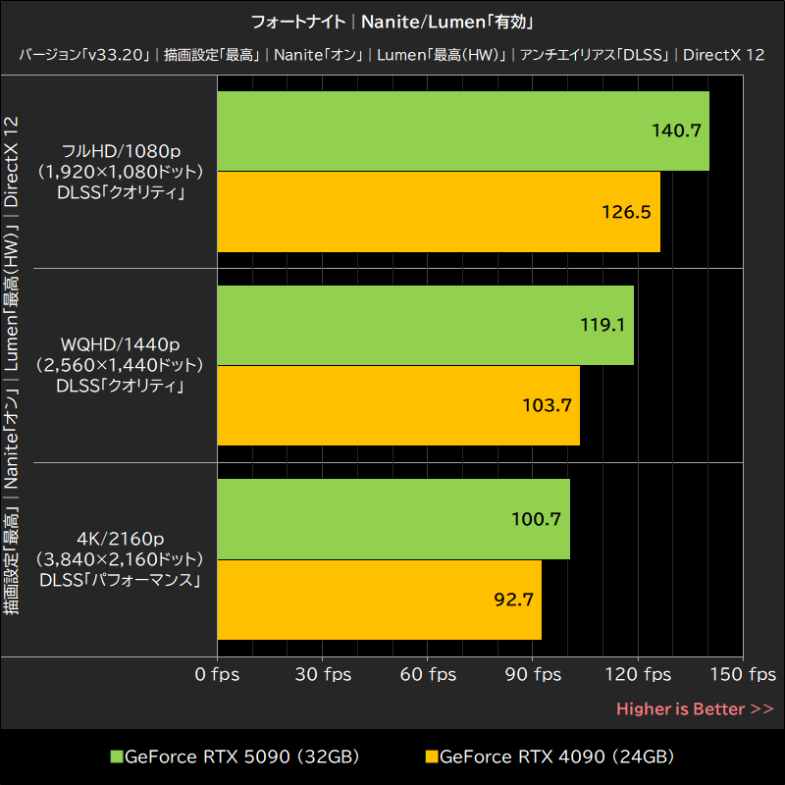Click the GeForce RTX 5090 (32GB) legend label
This screenshot has height=785, width=785.
241,757
